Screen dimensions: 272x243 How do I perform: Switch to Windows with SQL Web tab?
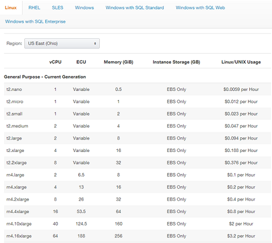pyautogui.click(x=201, y=8)
